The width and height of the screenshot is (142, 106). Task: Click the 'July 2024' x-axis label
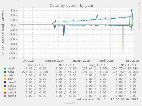pyautogui.click(x=28, y=61)
